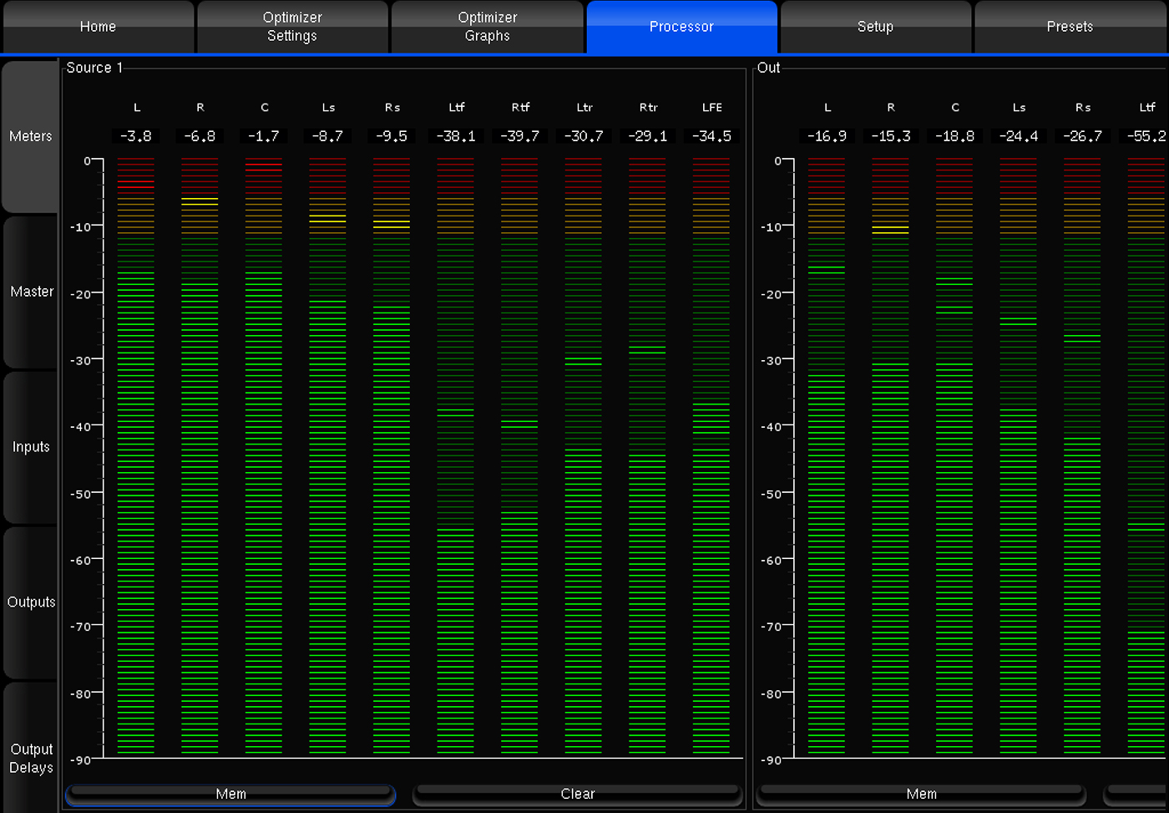The width and height of the screenshot is (1169, 813).
Task: Select the Processor tab
Action: pos(681,27)
